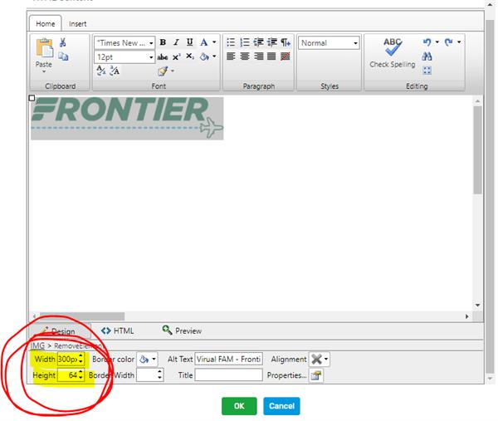Open font color dropdown arrow
This screenshot has height=421, width=498.
tap(214, 42)
